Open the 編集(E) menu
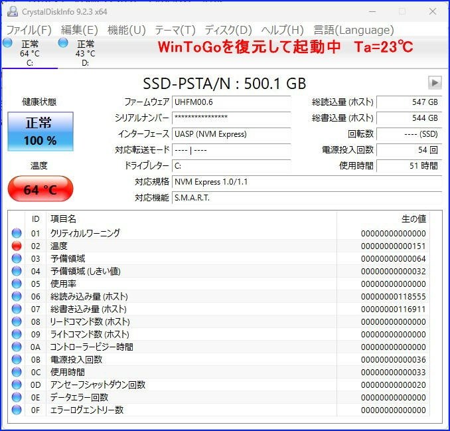Screen dimensions: 450x431 80,30
